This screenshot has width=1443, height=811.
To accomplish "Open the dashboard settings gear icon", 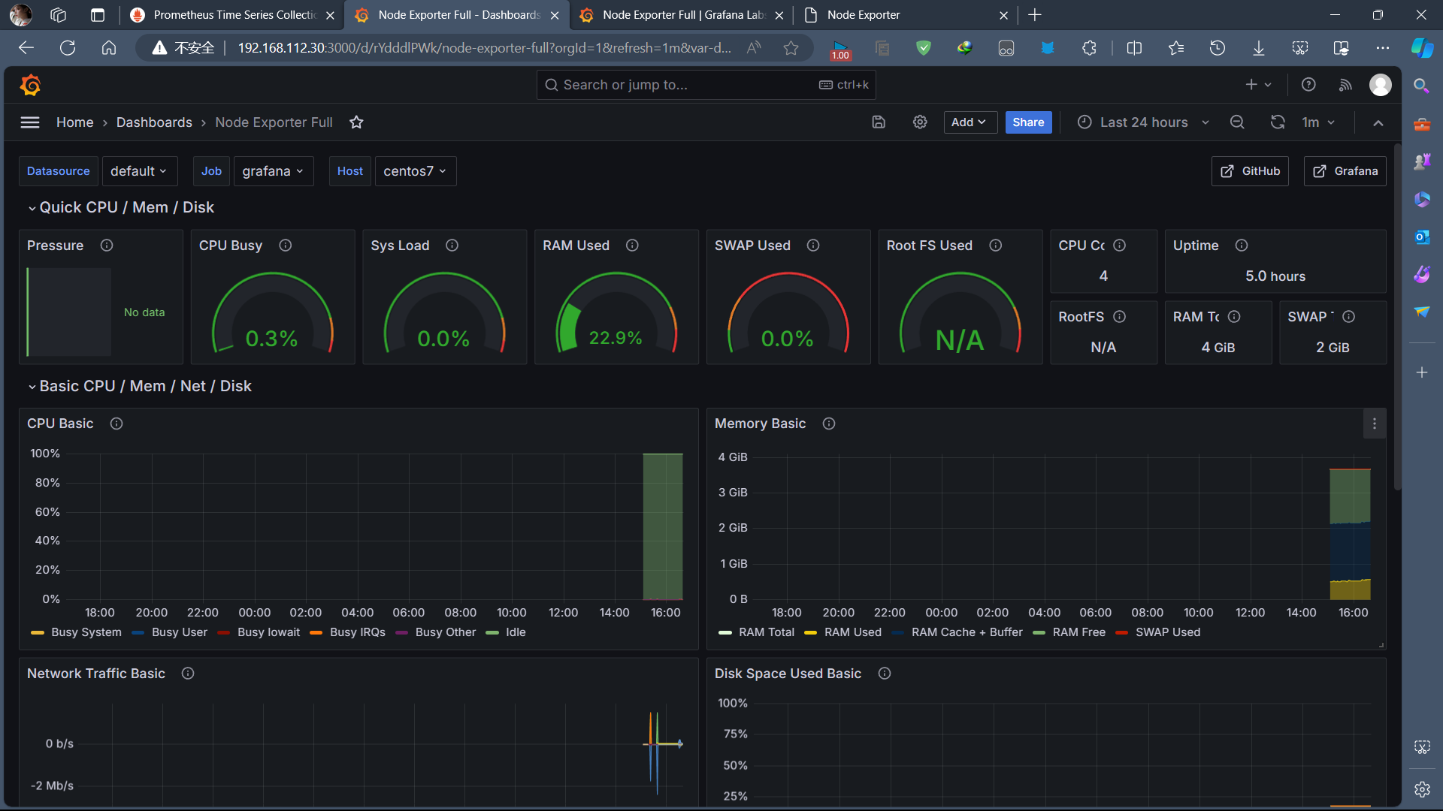I will (x=920, y=122).
